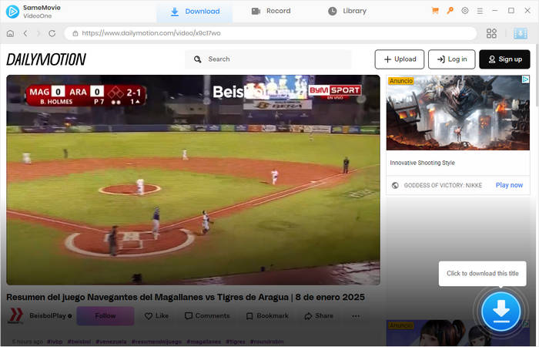Screen dimensions: 539x347
Task: Open the AdChoices icon on the top ad
Action: pos(526,79)
